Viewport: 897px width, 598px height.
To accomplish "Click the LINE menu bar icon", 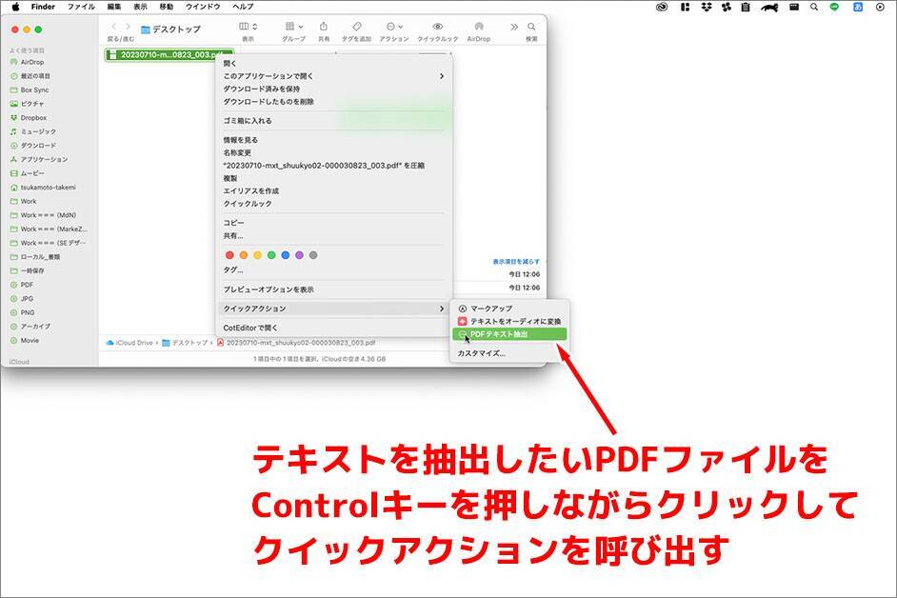I will coord(834,7).
